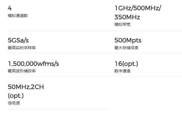
Task: Click the 5GSa/s sample rate value
Action: click(18, 40)
